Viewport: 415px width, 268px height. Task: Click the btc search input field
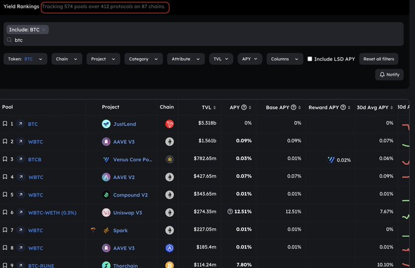point(203,40)
